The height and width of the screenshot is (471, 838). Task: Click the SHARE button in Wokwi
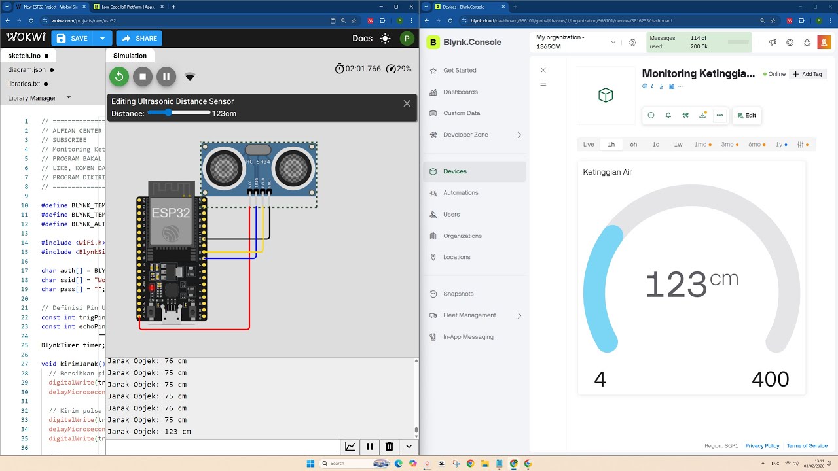(139, 38)
